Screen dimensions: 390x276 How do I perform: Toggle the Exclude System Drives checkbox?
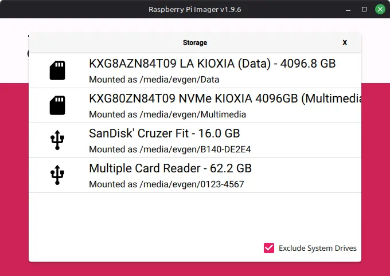(x=269, y=248)
